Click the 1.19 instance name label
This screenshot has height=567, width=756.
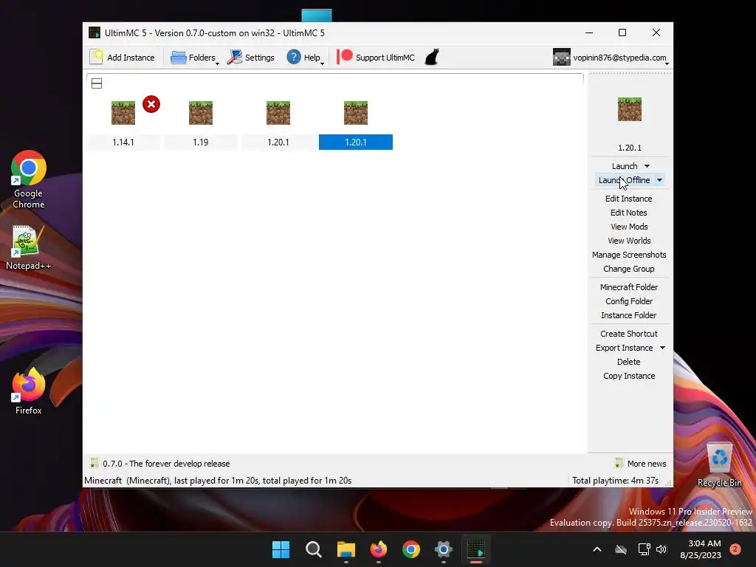coord(201,142)
